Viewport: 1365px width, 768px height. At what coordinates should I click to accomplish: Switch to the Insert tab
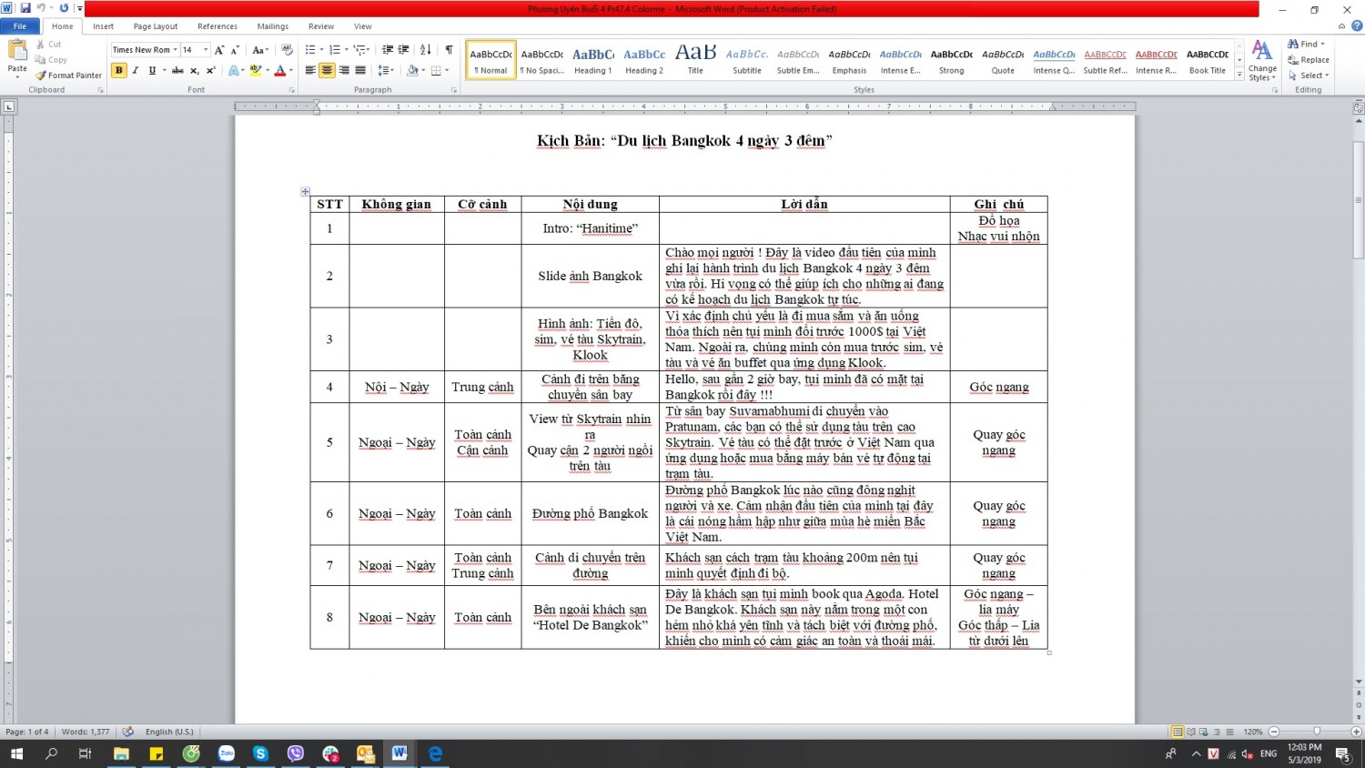(x=103, y=26)
